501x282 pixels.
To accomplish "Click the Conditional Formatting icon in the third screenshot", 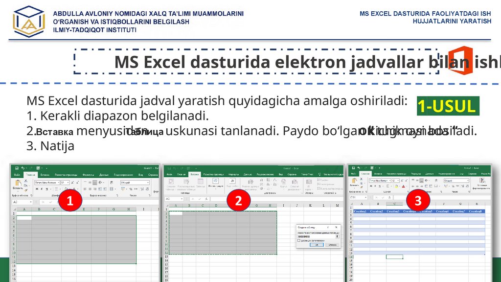I will point(482,181).
